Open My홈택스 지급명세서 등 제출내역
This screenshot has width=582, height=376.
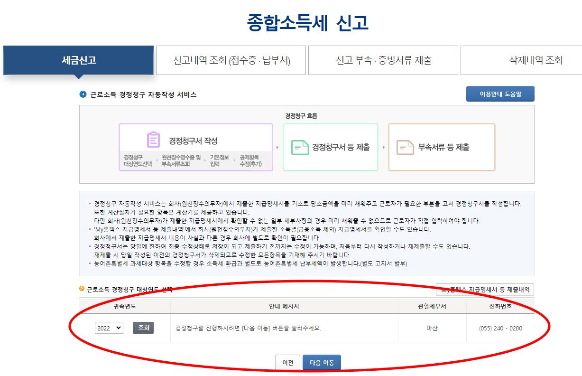coord(485,290)
